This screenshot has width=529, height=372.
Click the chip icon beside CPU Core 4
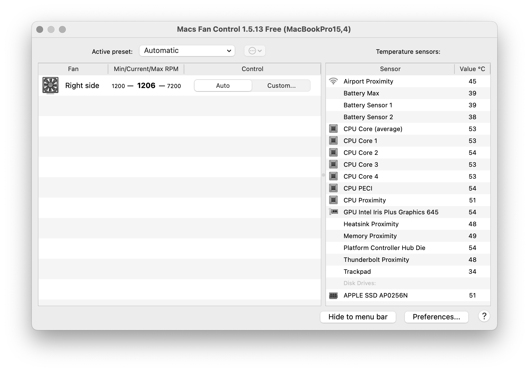click(333, 176)
